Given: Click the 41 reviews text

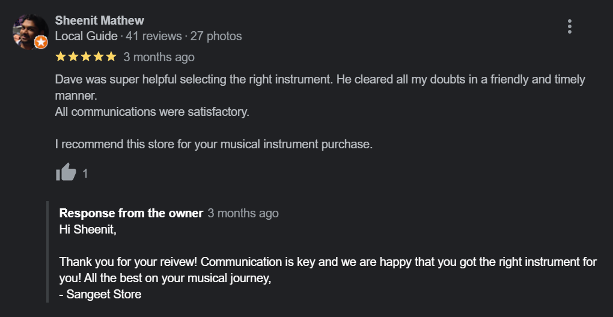Looking at the screenshot, I should (x=153, y=36).
